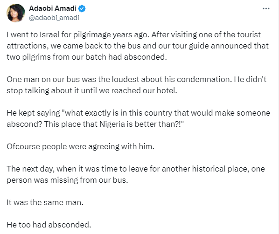The height and width of the screenshot is (234, 279).
Task: Click the quoted line starting 'He kept saying'
Action: click(139, 118)
